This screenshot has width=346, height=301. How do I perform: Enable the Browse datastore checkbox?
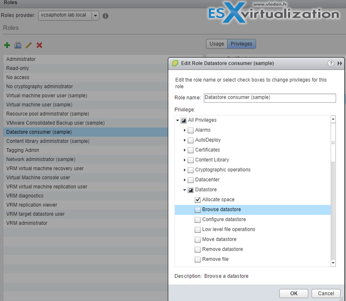(198, 210)
